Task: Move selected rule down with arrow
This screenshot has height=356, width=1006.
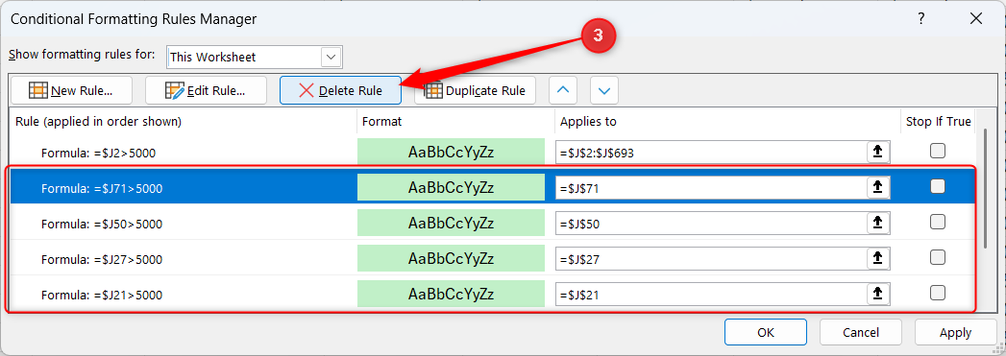Action: 604,90
